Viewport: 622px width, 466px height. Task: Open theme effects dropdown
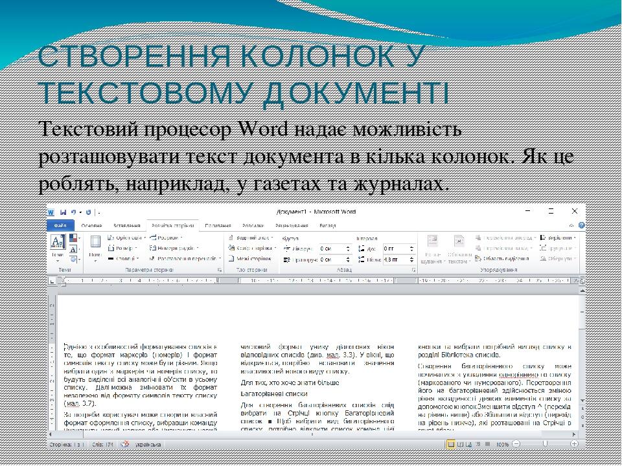(74, 259)
